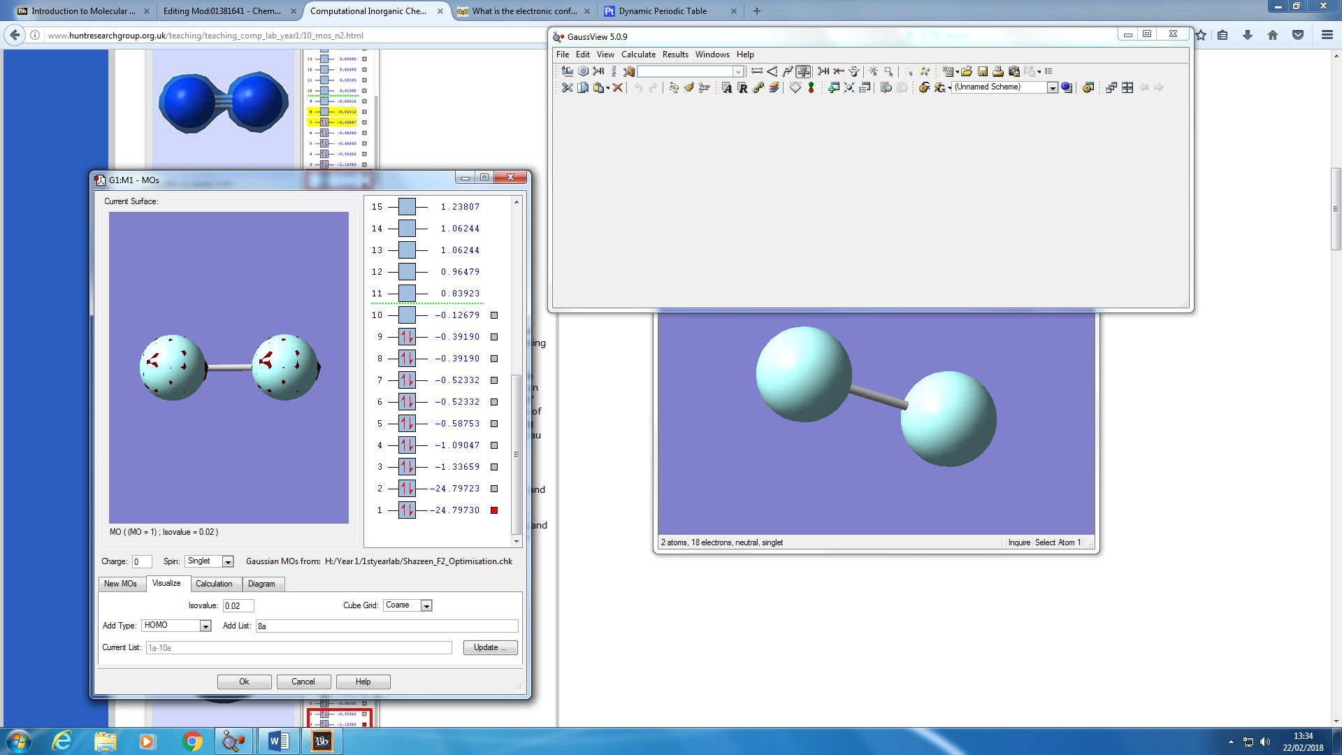Select the Modify Bond tool
1342x755 pixels.
(x=756, y=71)
